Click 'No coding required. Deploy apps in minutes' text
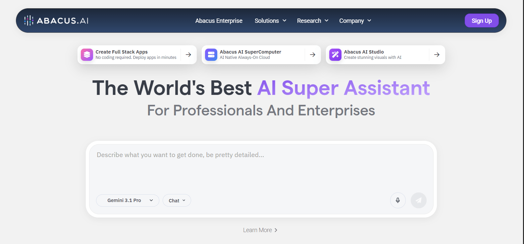524x244 pixels. pos(136,58)
